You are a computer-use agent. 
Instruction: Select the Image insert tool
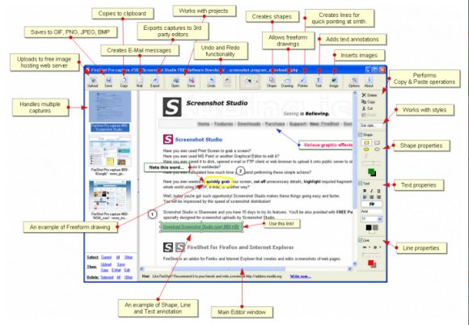(334, 82)
